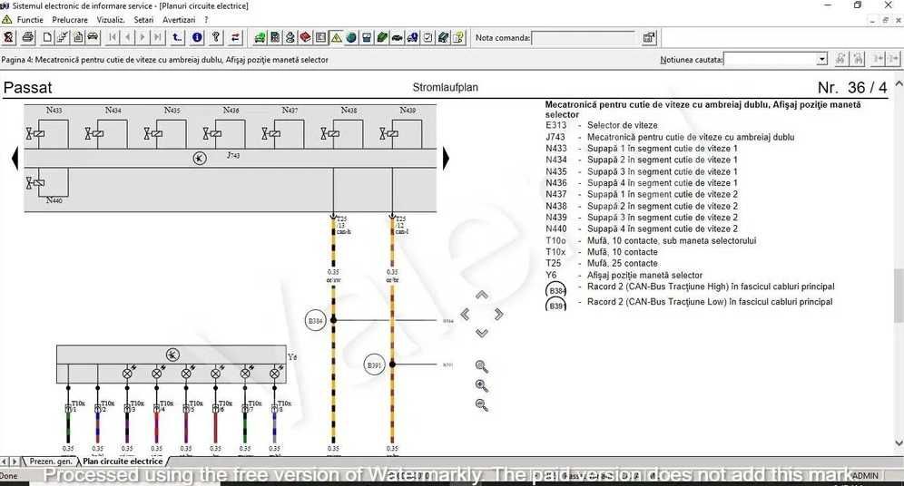Image resolution: width=904 pixels, height=486 pixels.
Task: Switch to Prezen. gen. tab
Action: (x=51, y=462)
